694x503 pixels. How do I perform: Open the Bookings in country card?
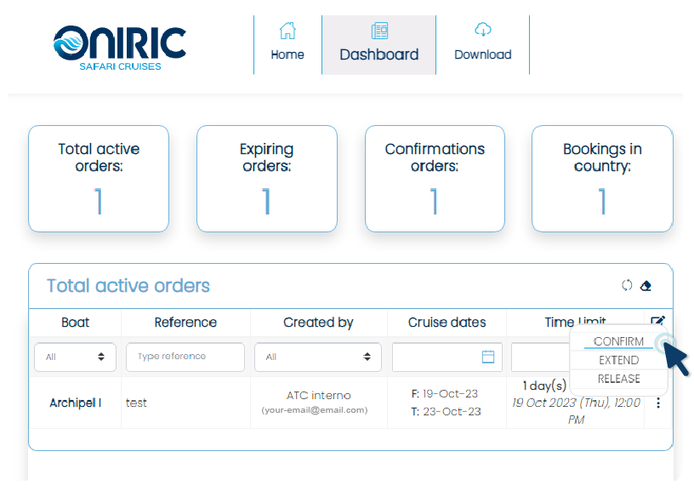(x=602, y=179)
